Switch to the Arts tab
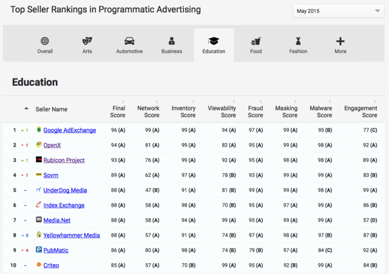Image resolution: width=389 pixels, height=274 pixels. pyautogui.click(x=87, y=45)
